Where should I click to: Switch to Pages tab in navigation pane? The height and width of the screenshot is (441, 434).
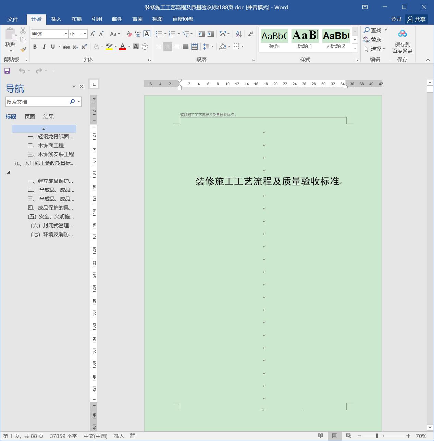[x=30, y=116]
